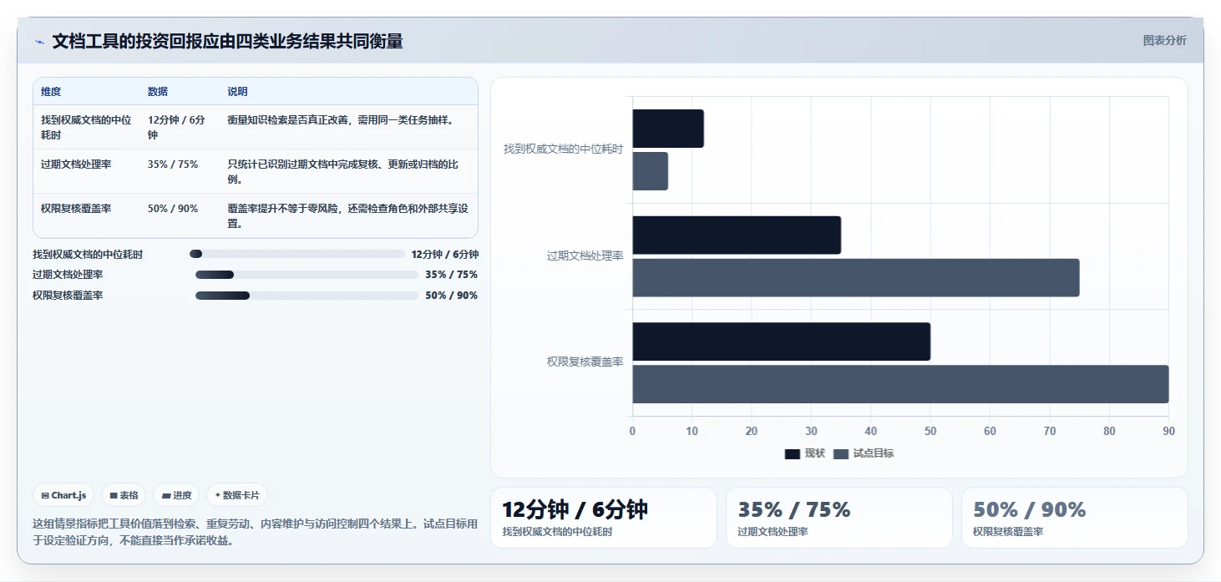
Task: Click the description starting 只统计已识别过期文档
Action: [343, 172]
